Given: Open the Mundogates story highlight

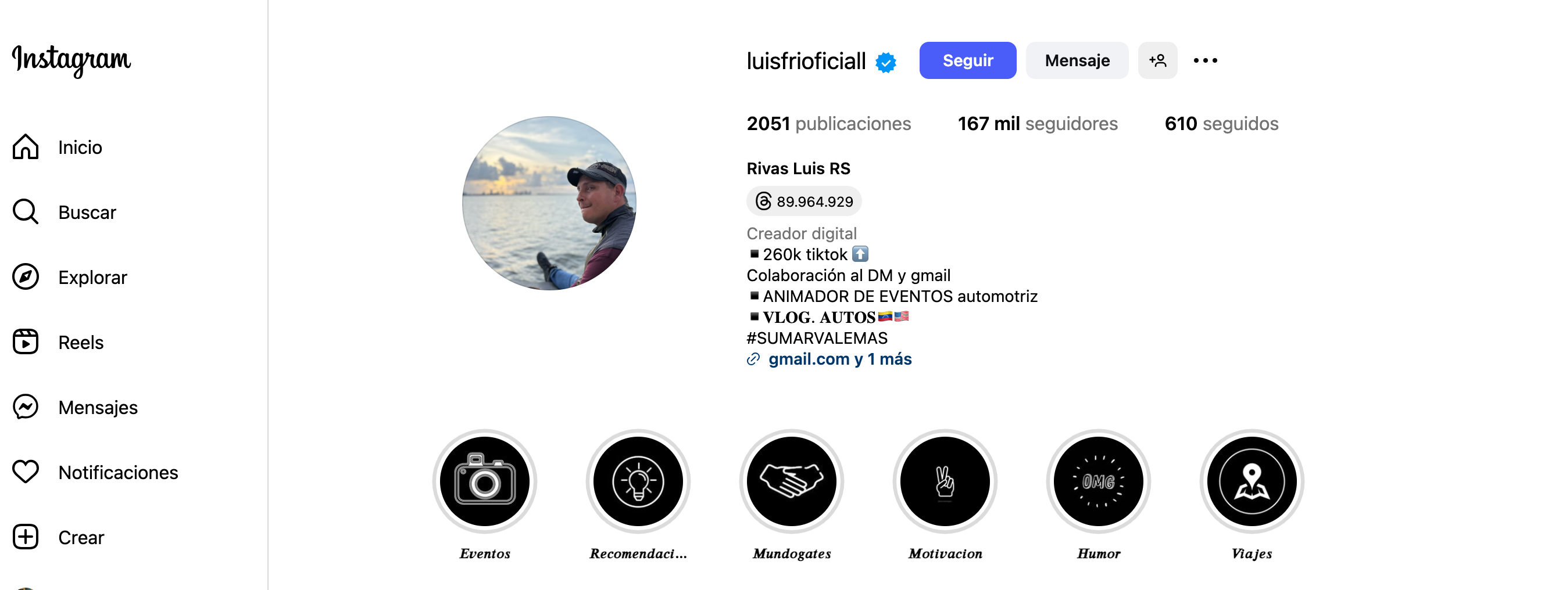Looking at the screenshot, I should tap(792, 481).
